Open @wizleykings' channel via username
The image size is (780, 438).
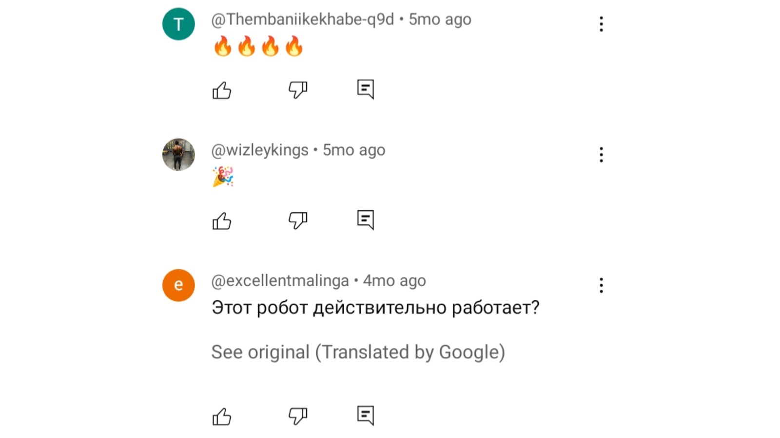pyautogui.click(x=260, y=150)
